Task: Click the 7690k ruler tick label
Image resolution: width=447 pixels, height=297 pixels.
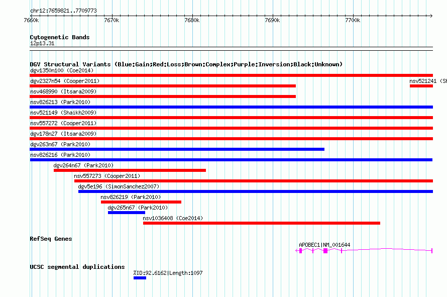Action: pos(272,20)
